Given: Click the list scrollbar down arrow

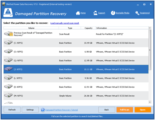Looking at the screenshot, I should click(x=150, y=102).
